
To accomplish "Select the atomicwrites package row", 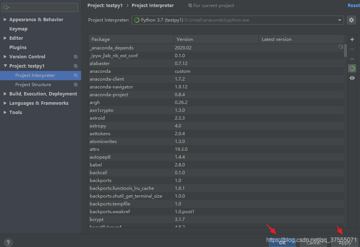I will coord(216,141).
